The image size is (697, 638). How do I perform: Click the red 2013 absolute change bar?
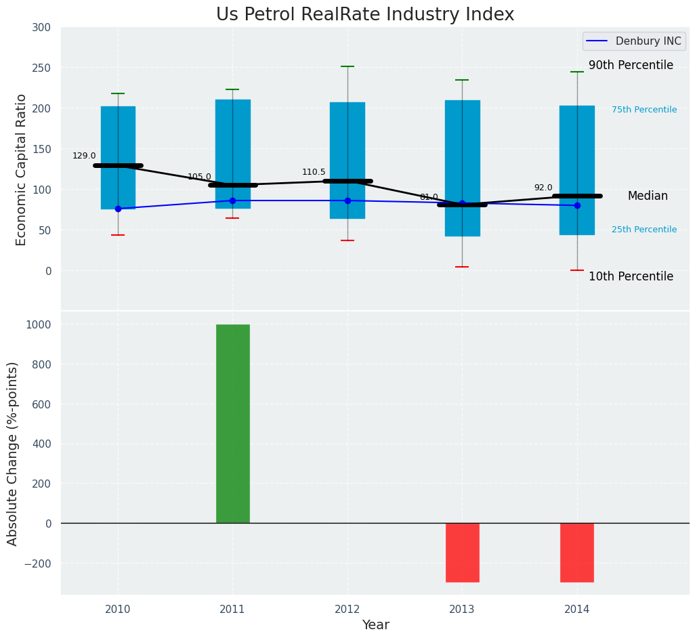(462, 552)
